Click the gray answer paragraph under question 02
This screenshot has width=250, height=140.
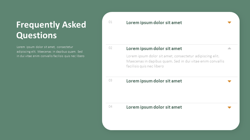click(175, 61)
